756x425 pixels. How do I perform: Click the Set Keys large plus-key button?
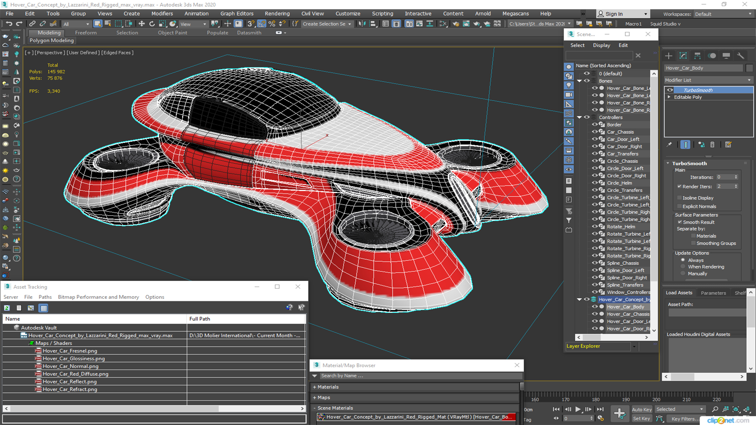pos(620,414)
